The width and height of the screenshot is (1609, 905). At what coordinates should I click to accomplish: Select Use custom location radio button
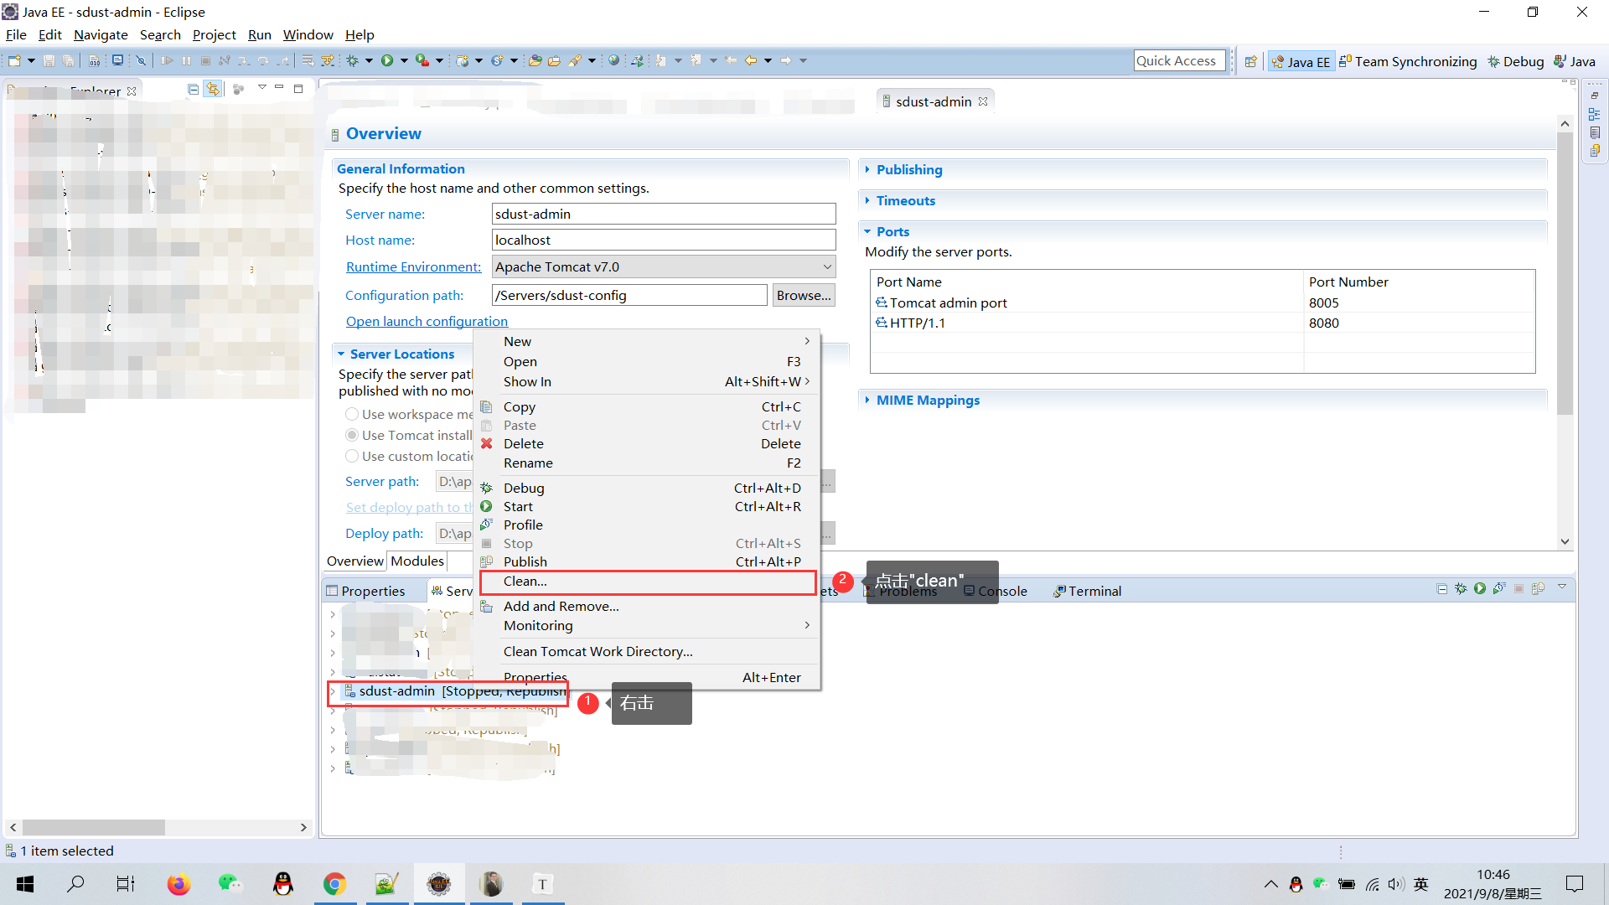(352, 456)
